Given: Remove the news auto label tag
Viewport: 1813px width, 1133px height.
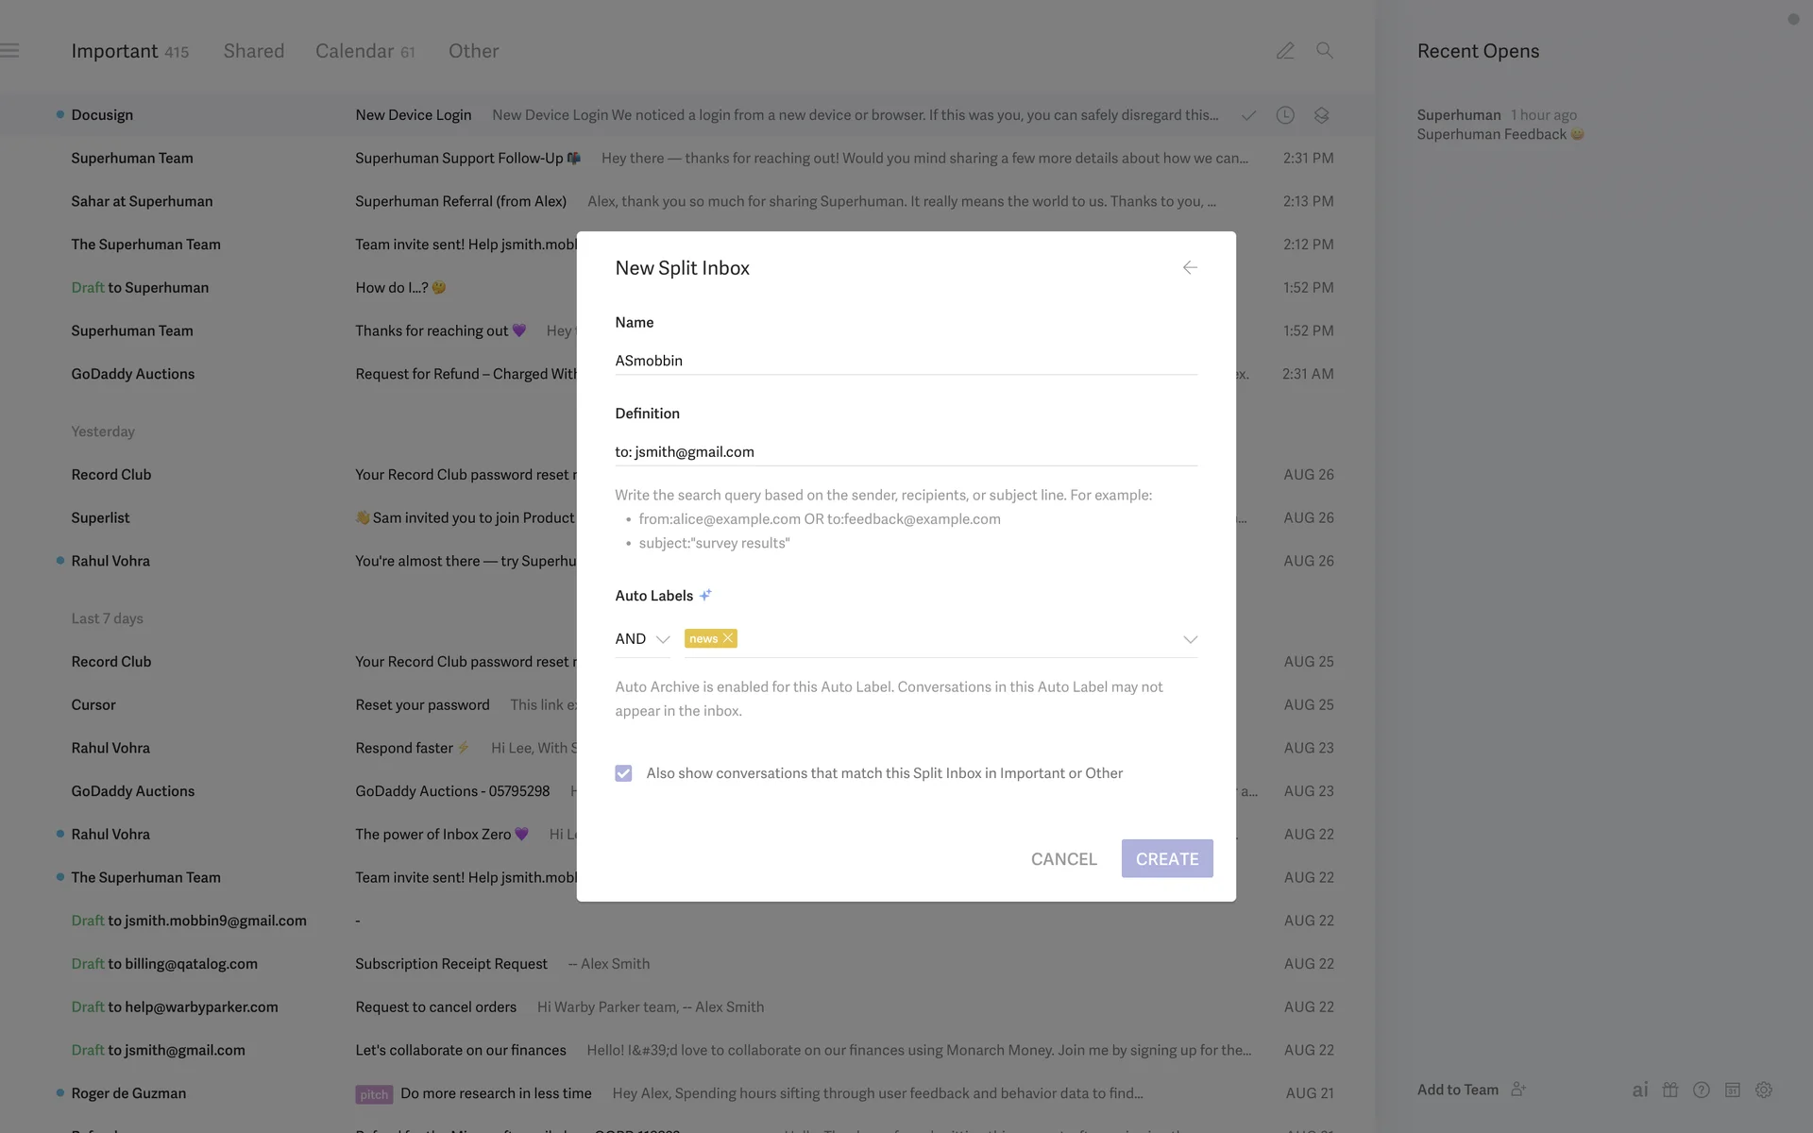Looking at the screenshot, I should [x=728, y=638].
